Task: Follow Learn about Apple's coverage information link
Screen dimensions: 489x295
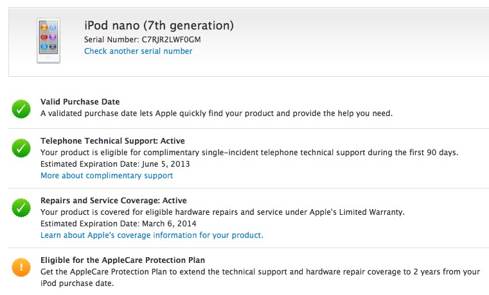Action: click(152, 235)
